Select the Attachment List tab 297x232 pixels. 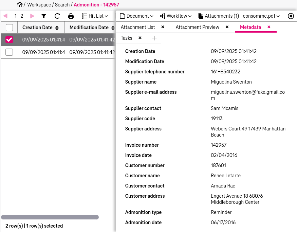pyautogui.click(x=137, y=27)
